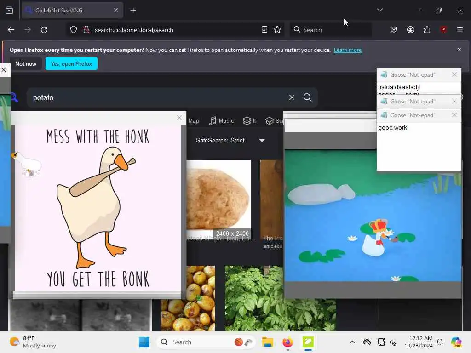Reload the current page
This screenshot has width=471, height=353.
tap(44, 30)
